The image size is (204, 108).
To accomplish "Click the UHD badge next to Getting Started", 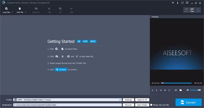I will [85, 41].
